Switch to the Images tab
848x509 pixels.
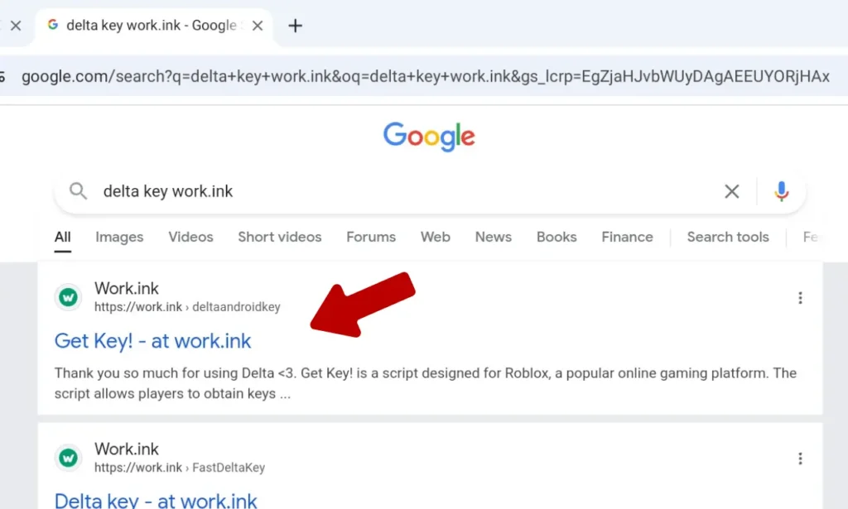tap(119, 238)
